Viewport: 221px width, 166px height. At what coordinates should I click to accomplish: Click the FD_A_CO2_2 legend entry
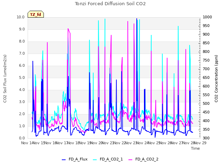tap(144, 159)
